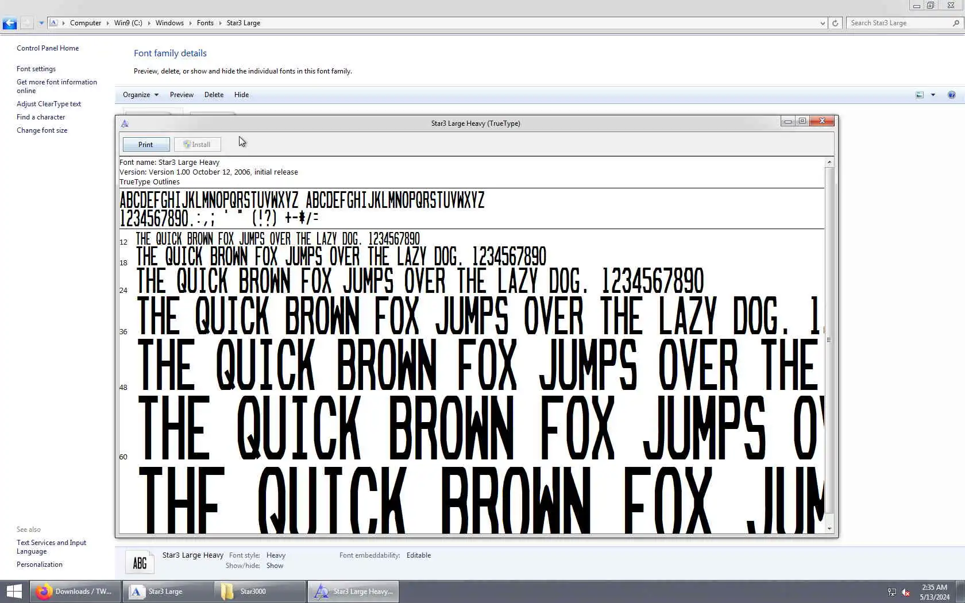The width and height of the screenshot is (965, 603).
Task: Switch to Star3 Large taskbar window
Action: pyautogui.click(x=168, y=592)
